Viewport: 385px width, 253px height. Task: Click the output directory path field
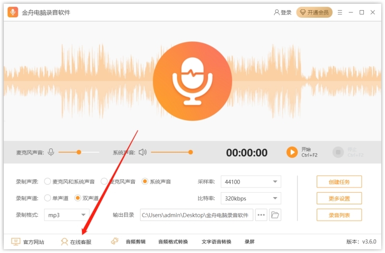coord(196,215)
